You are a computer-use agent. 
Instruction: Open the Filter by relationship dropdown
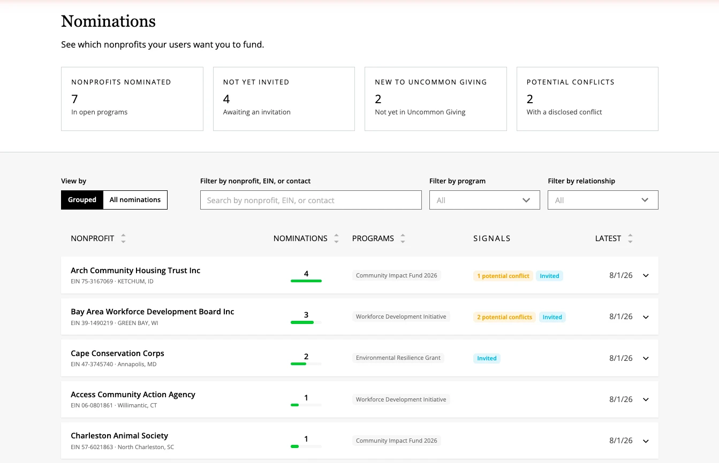[x=603, y=200]
